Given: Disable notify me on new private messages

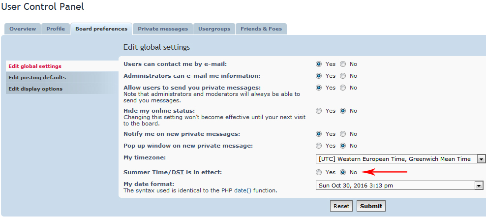Looking at the screenshot, I should (x=343, y=134).
